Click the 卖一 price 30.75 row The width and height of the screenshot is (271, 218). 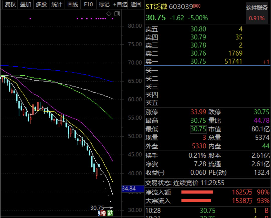(x=198, y=61)
